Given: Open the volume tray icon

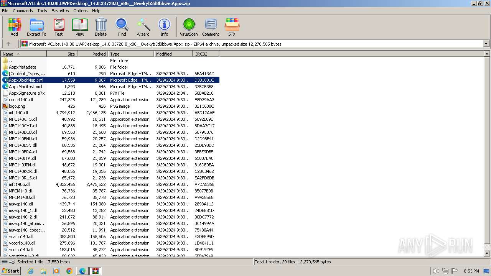Looking at the screenshot, I should pos(436,271).
